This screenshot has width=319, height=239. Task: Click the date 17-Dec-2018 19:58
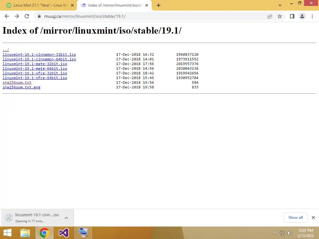click(x=135, y=87)
